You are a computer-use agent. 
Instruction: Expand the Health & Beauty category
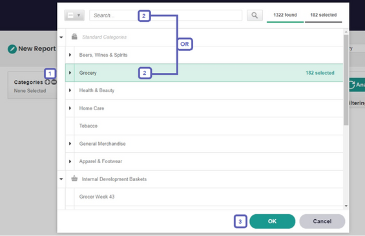coord(70,90)
